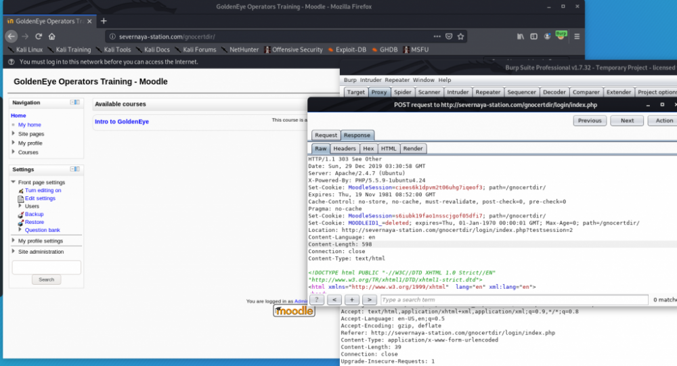Viewport: 677px width, 366px height.
Task: Click the Burp 'Type a search term' field
Action: tap(515, 300)
